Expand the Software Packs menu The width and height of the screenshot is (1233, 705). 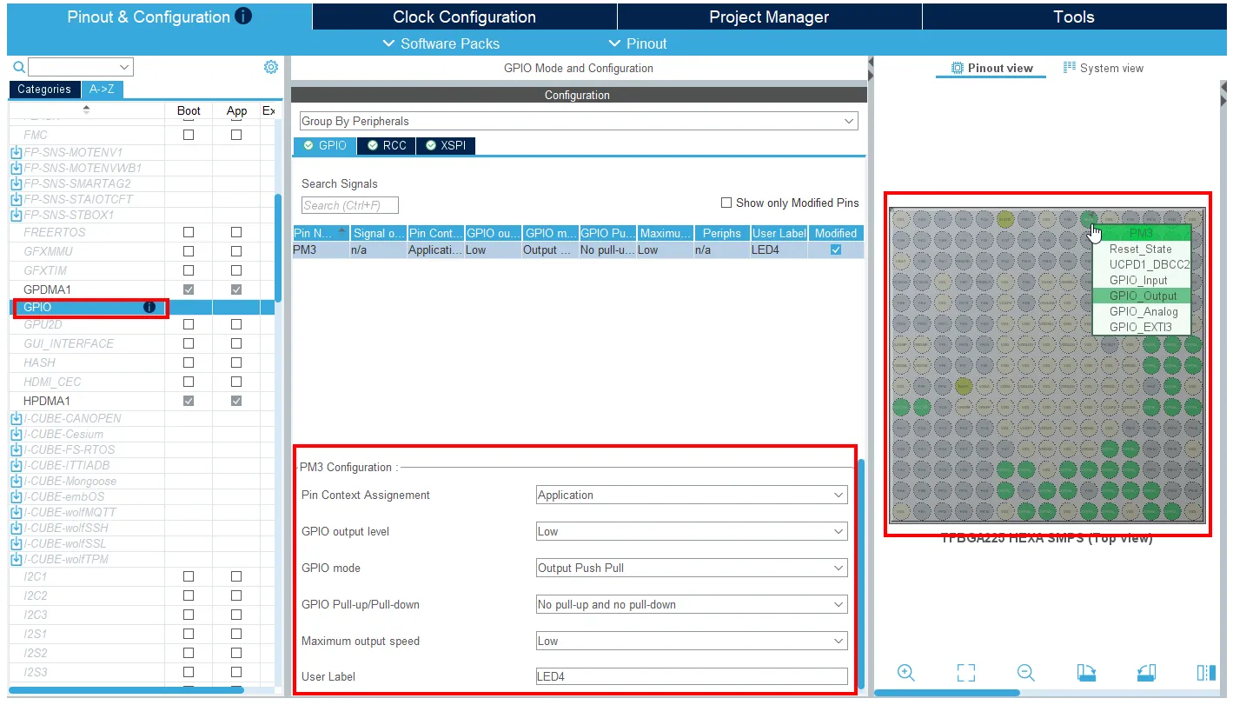[441, 43]
